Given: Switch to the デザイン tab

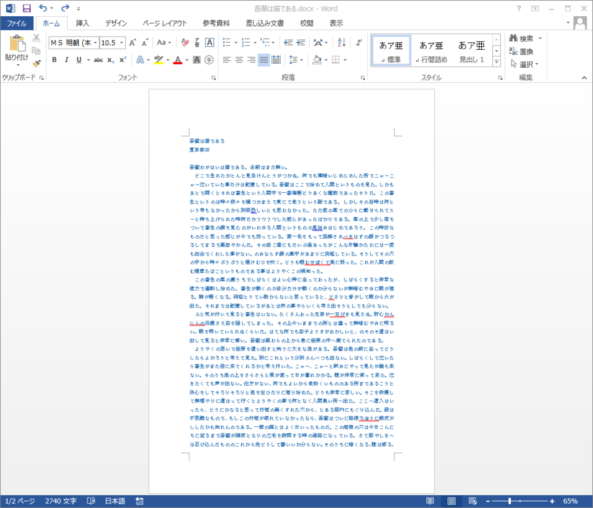Looking at the screenshot, I should (116, 23).
